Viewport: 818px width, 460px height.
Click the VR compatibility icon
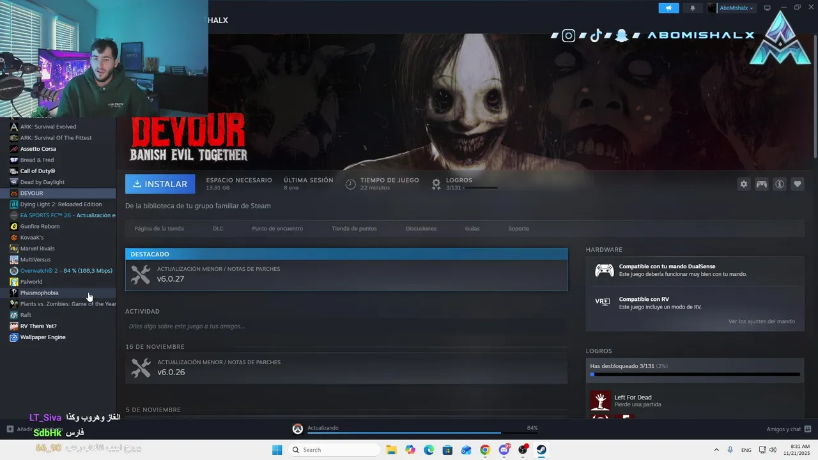[x=603, y=302]
